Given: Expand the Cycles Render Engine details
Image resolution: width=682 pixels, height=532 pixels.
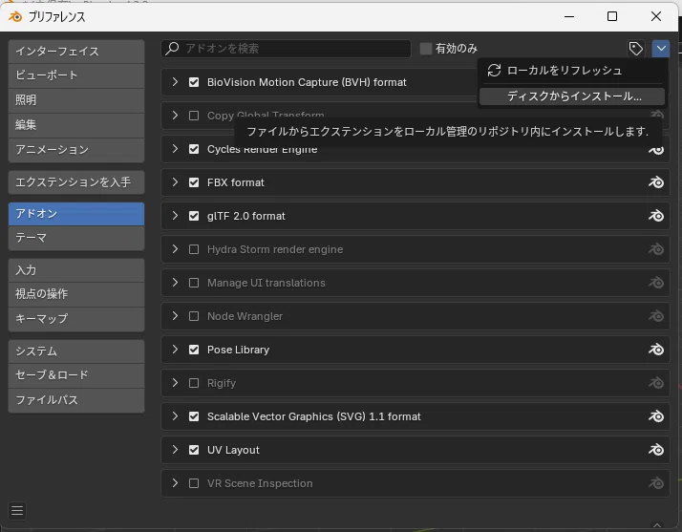Looking at the screenshot, I should point(175,149).
